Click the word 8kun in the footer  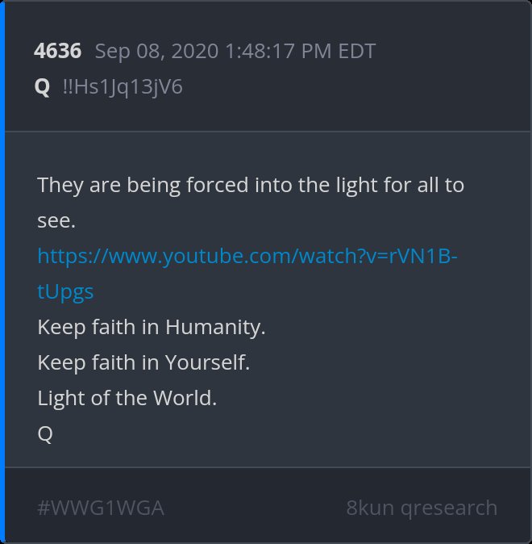click(370, 508)
